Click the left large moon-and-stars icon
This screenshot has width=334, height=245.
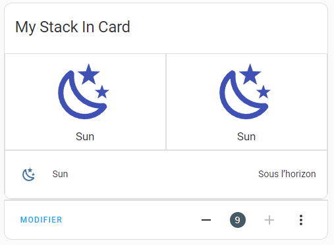pos(84,92)
